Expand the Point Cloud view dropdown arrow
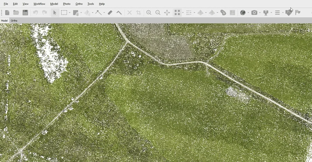 pos(183,13)
